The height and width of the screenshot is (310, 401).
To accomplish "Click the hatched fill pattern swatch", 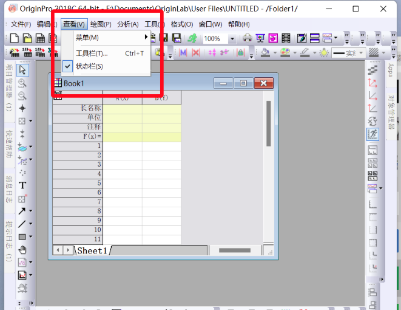I will (374, 53).
